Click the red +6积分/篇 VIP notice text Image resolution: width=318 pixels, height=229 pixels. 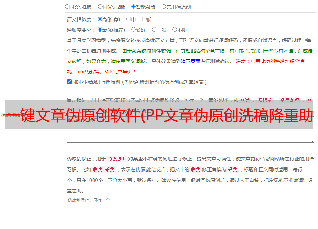(x=101, y=72)
